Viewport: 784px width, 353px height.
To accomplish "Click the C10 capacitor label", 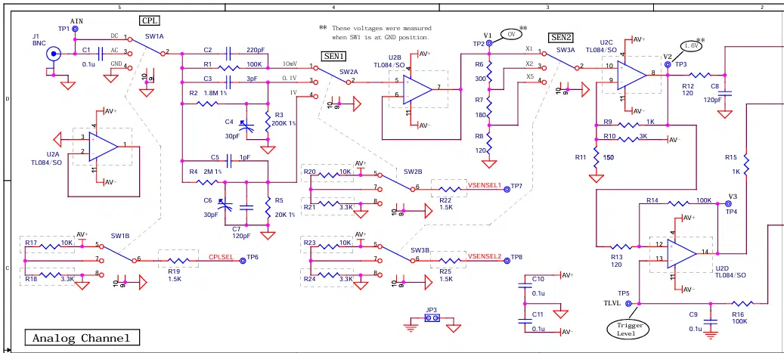I will [x=538, y=278].
